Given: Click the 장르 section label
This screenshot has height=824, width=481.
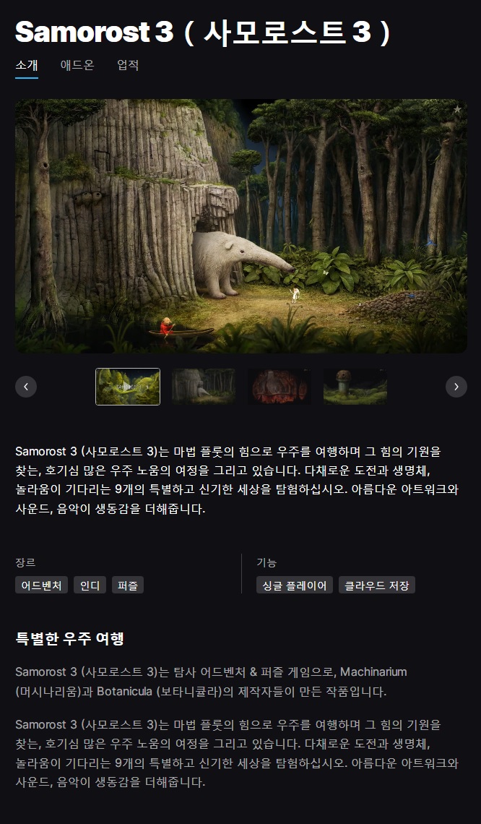Looking at the screenshot, I should tap(25, 562).
